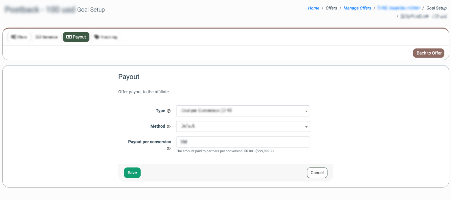The width and height of the screenshot is (451, 200).
Task: Focus the Payout per conversion field
Action: click(243, 142)
